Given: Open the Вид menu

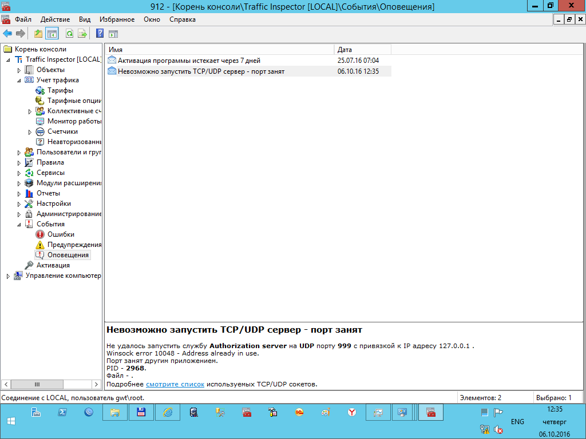Looking at the screenshot, I should (x=85, y=19).
